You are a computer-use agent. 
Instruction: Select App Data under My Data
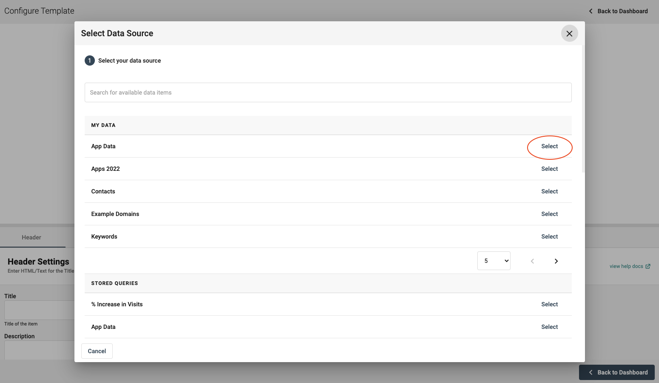(549, 146)
